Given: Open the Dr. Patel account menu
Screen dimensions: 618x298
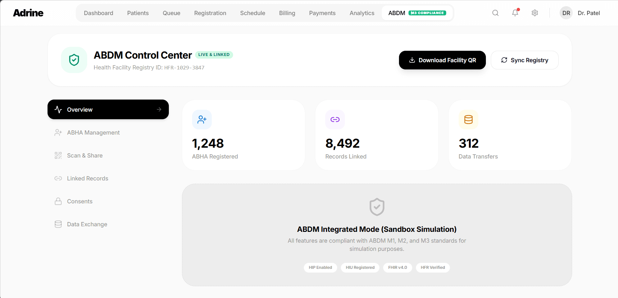Looking at the screenshot, I should pos(589,13).
